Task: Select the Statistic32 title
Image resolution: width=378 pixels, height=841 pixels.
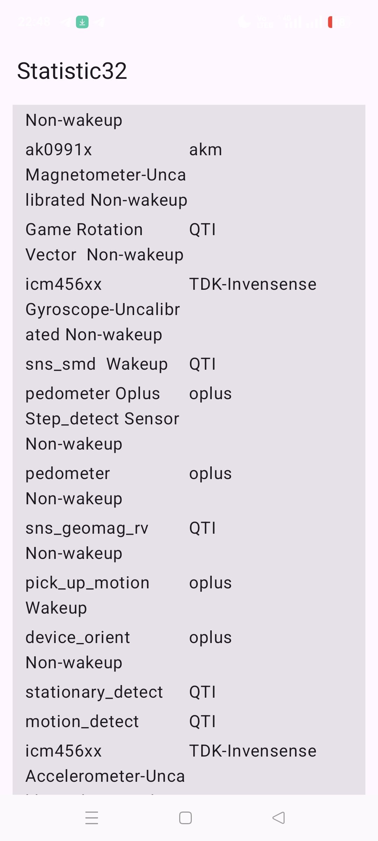Action: click(72, 71)
